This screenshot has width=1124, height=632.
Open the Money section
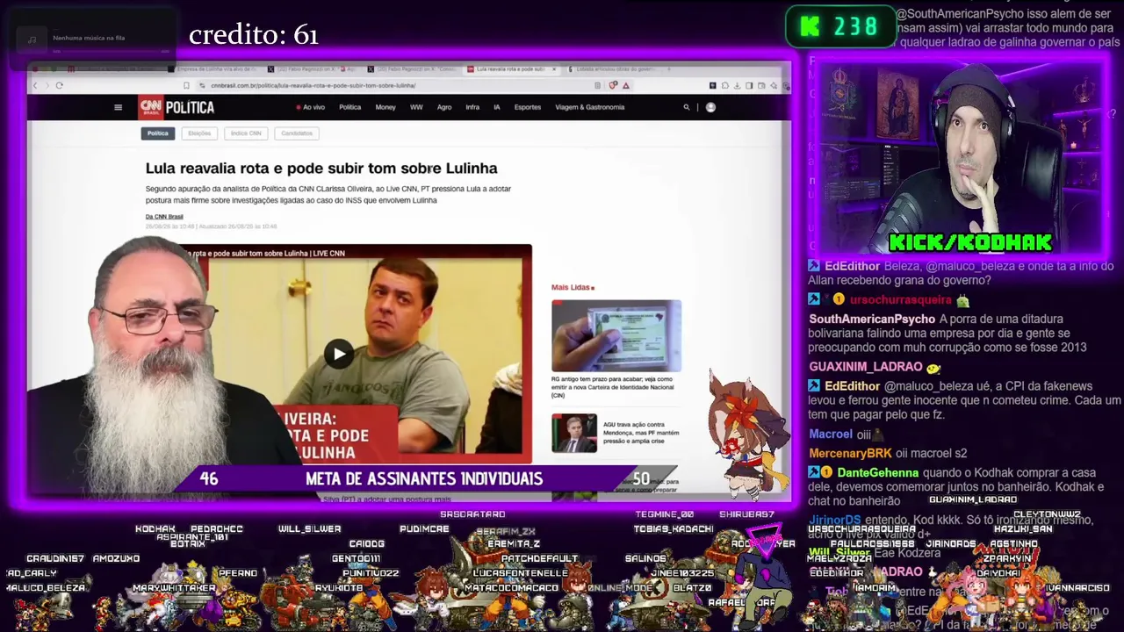point(385,107)
